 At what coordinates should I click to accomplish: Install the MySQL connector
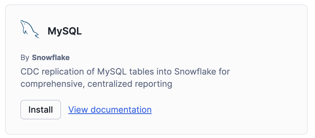click(41, 110)
